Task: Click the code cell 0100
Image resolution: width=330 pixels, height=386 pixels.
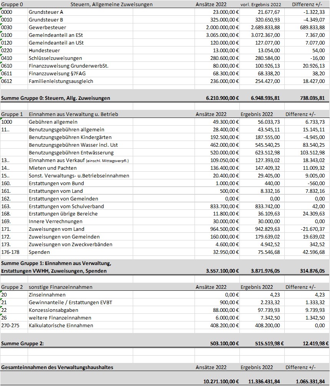Action: pos(14,35)
